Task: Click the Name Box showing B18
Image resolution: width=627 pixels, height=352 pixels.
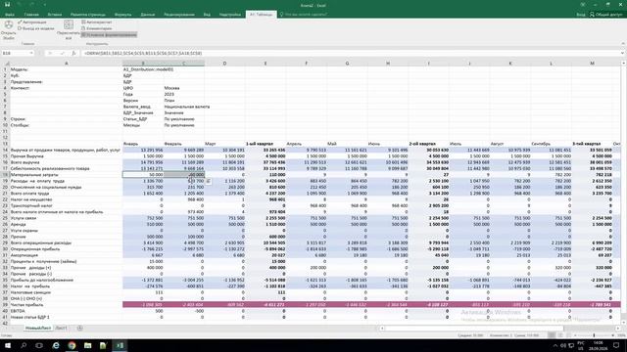Action: (x=15, y=53)
